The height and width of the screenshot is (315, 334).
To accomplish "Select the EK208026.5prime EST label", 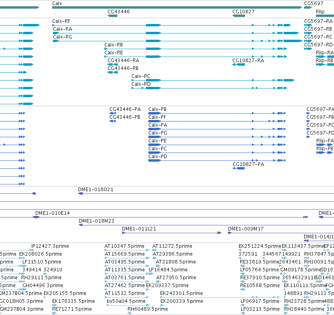I will click(x=40, y=254).
